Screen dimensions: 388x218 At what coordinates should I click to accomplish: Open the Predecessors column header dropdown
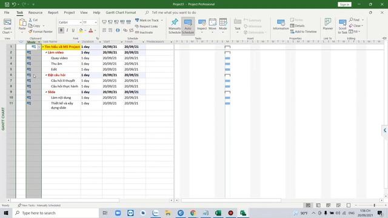click(x=171, y=42)
